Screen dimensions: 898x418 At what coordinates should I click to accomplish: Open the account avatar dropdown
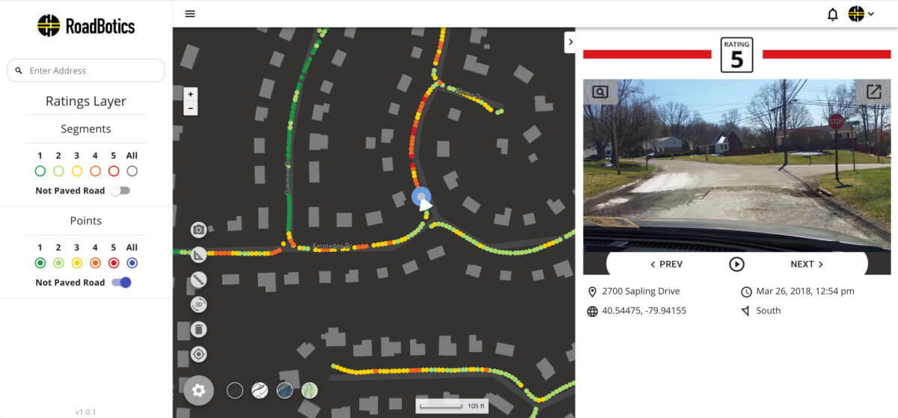tap(861, 13)
